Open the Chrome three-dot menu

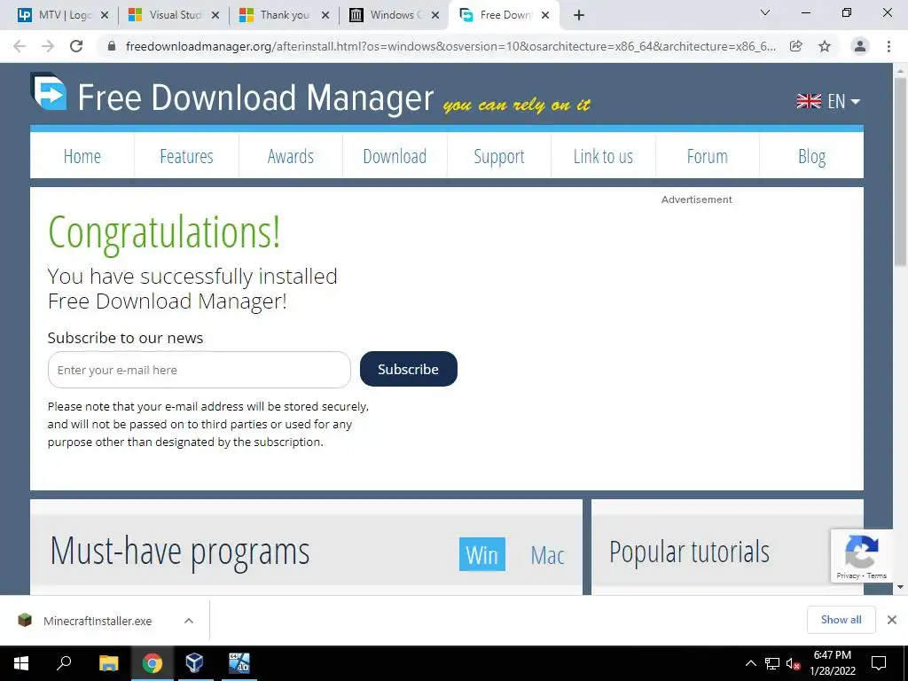[888, 46]
